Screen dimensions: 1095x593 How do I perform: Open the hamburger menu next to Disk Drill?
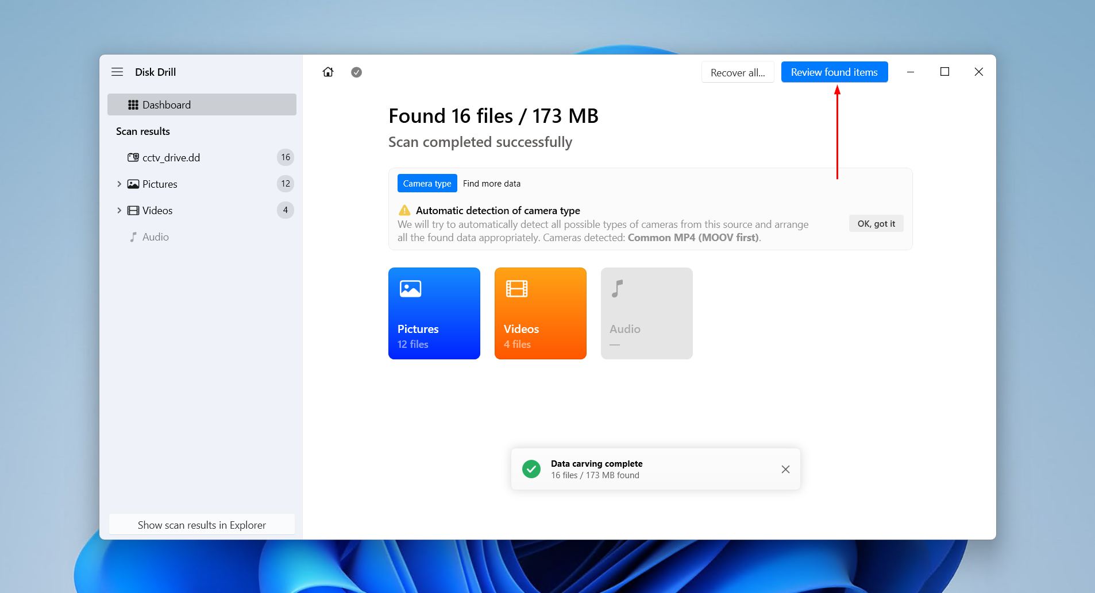click(117, 72)
